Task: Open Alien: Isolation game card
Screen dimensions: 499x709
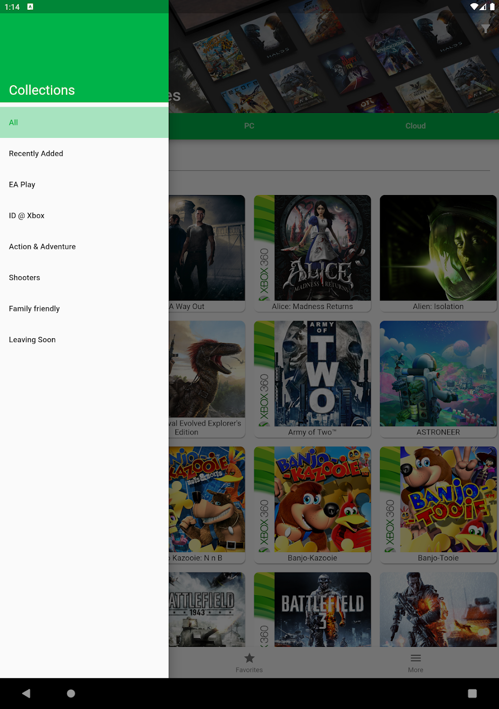Action: [438, 253]
